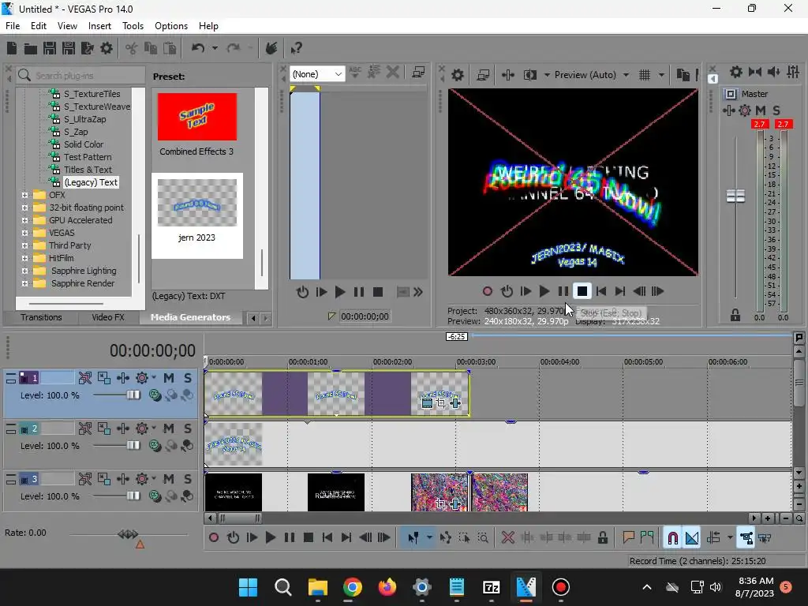Open Overlays grid dropdown arrow
Screen dimensions: 808x606
tap(662, 75)
